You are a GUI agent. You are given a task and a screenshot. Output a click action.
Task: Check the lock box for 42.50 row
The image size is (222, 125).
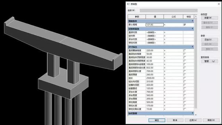point(185,61)
